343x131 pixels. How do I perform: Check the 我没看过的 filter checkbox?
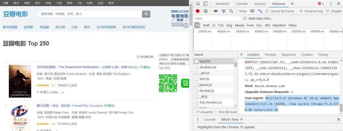tap(138, 57)
